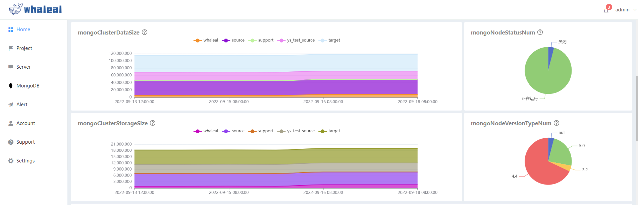Image resolution: width=638 pixels, height=205 pixels.
Task: Click the Alert megaphone icon
Action: (11, 105)
